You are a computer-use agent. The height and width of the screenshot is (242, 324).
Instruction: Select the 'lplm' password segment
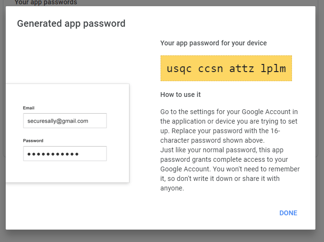273,68
